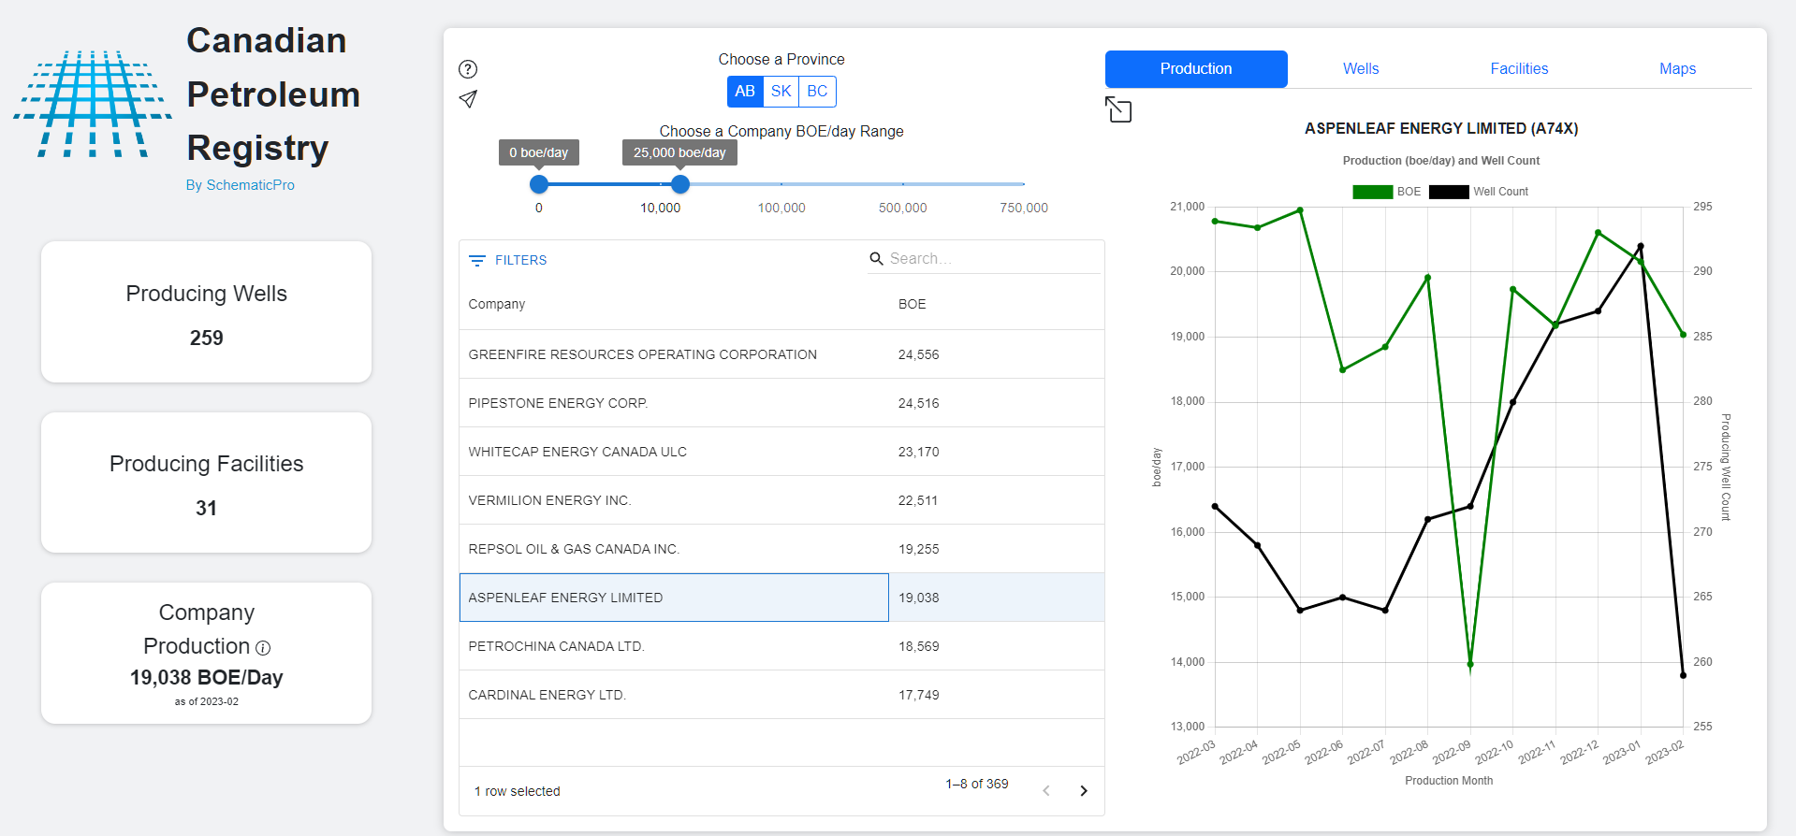This screenshot has height=836, width=1796.
Task: Go to next table page arrow
Action: point(1084,791)
